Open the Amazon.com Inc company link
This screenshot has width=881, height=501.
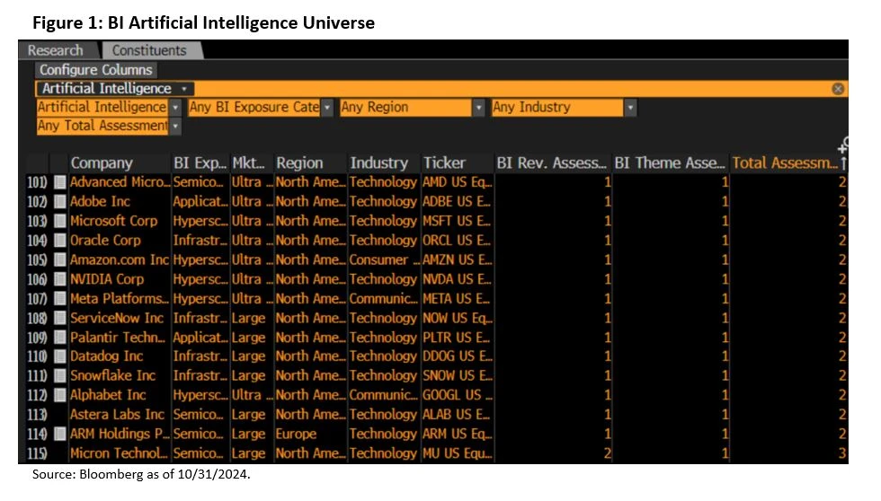point(119,259)
